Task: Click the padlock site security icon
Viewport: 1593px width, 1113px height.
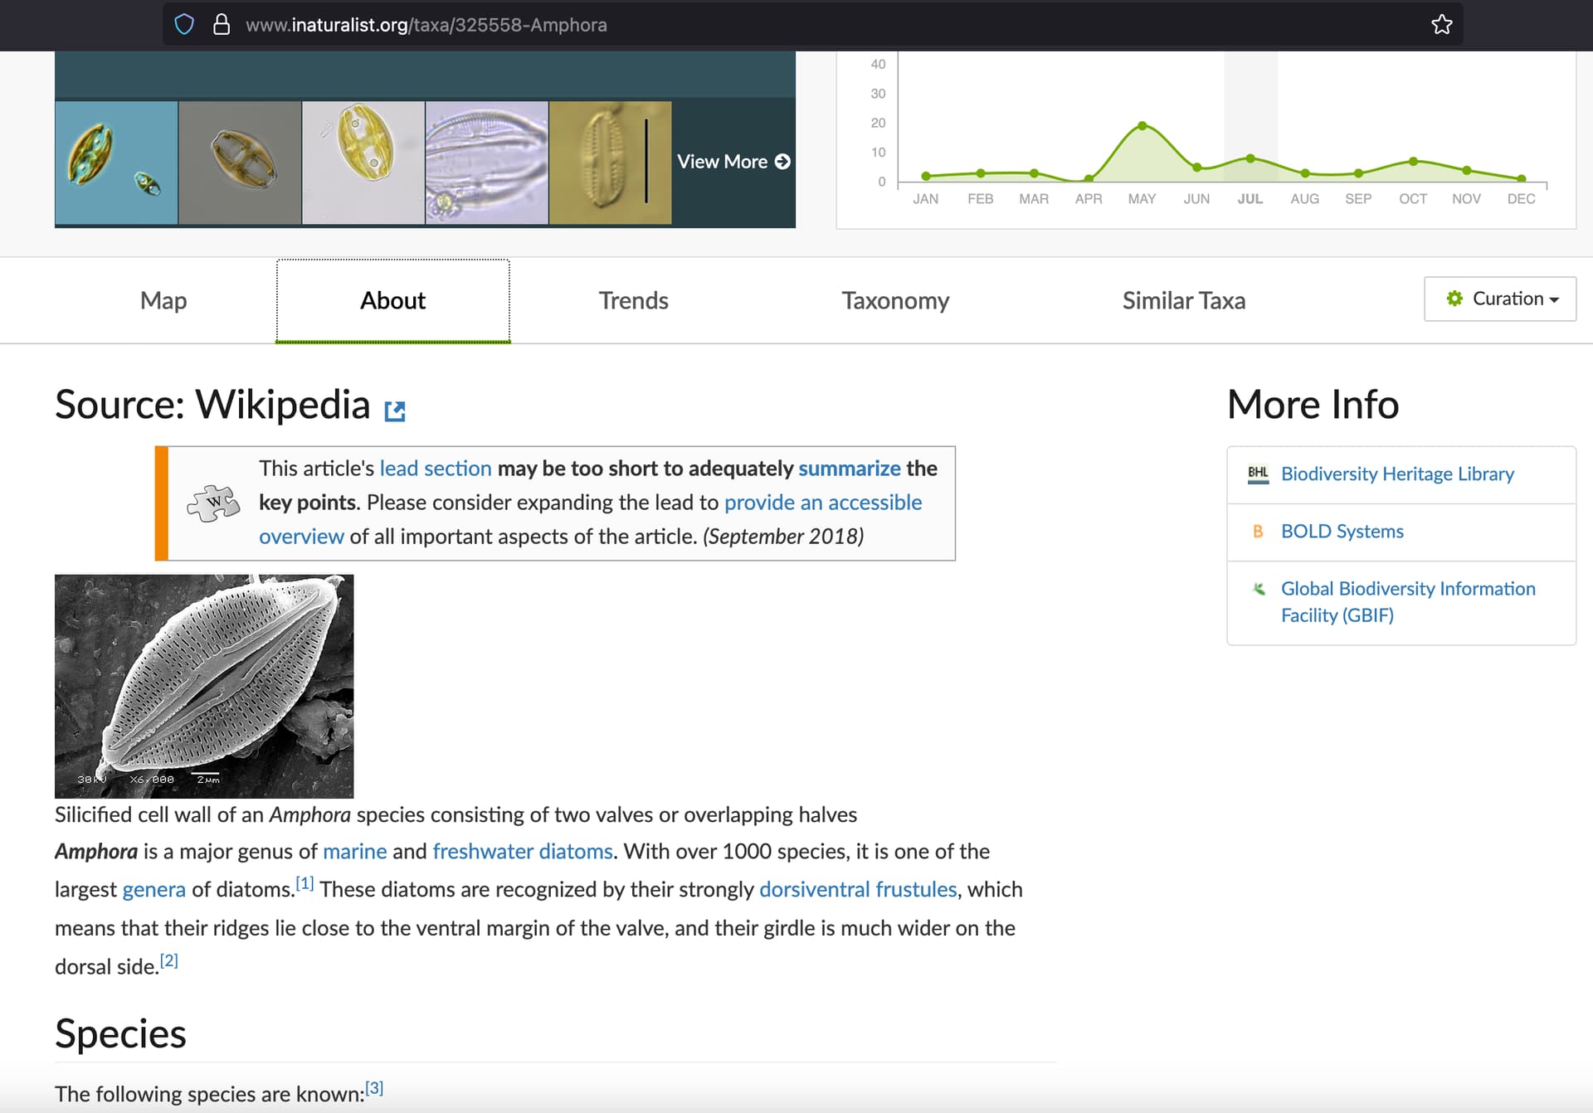Action: pos(221,25)
